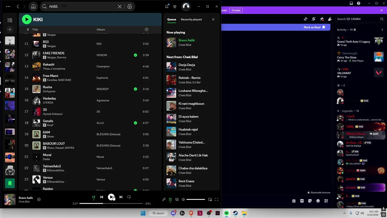Expand Your Library sidebar
Viewport: 387px width, 218px height.
10,20
